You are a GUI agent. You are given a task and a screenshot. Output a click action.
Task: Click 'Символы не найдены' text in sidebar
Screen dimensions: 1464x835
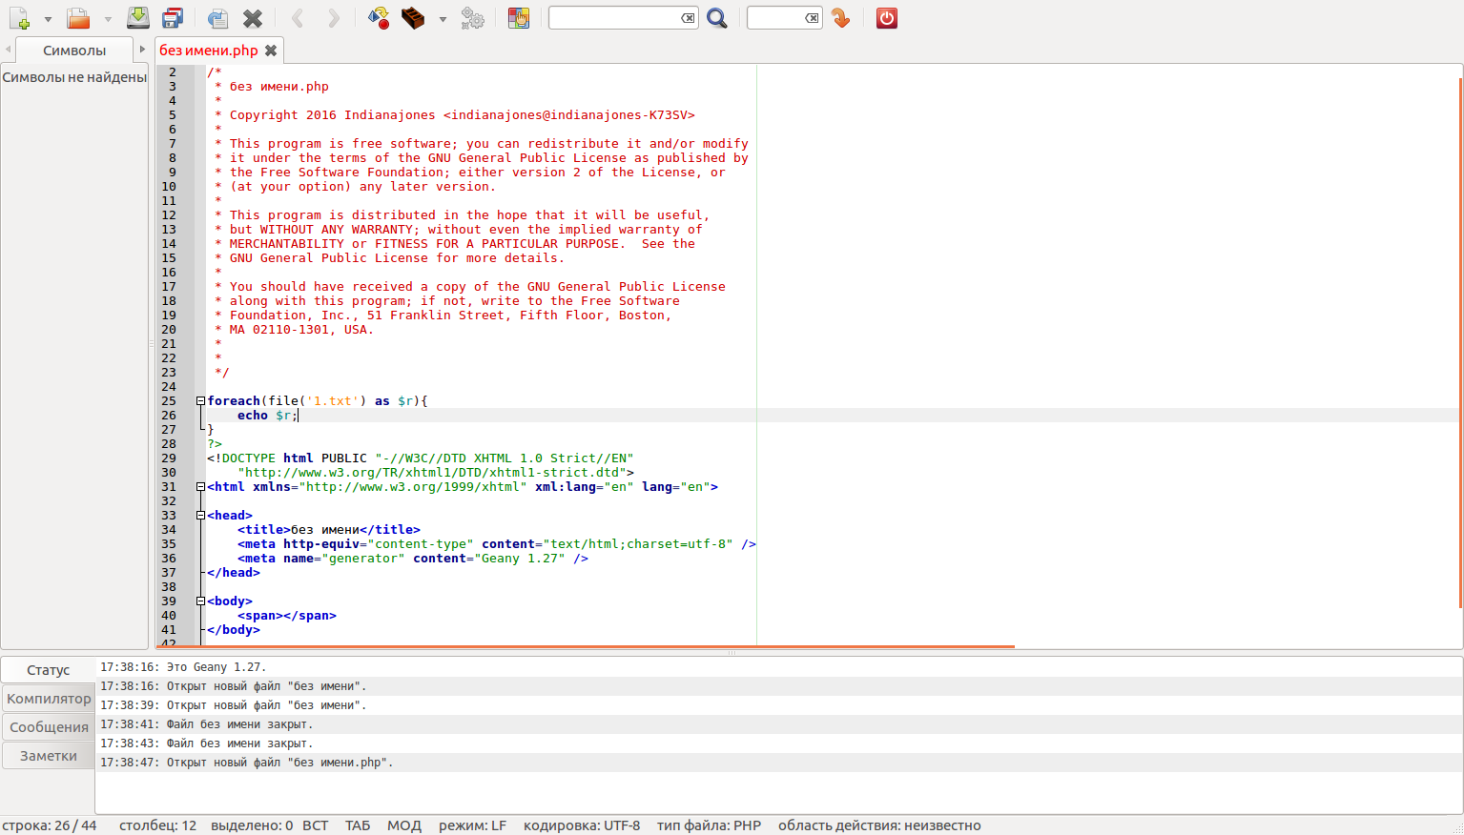pos(74,77)
